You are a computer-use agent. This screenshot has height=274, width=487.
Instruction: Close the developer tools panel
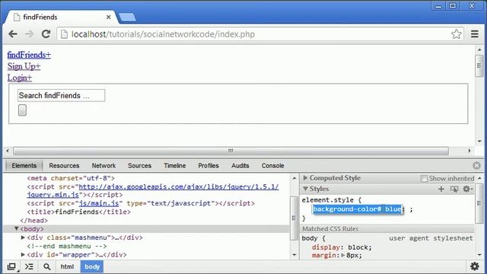(476, 166)
